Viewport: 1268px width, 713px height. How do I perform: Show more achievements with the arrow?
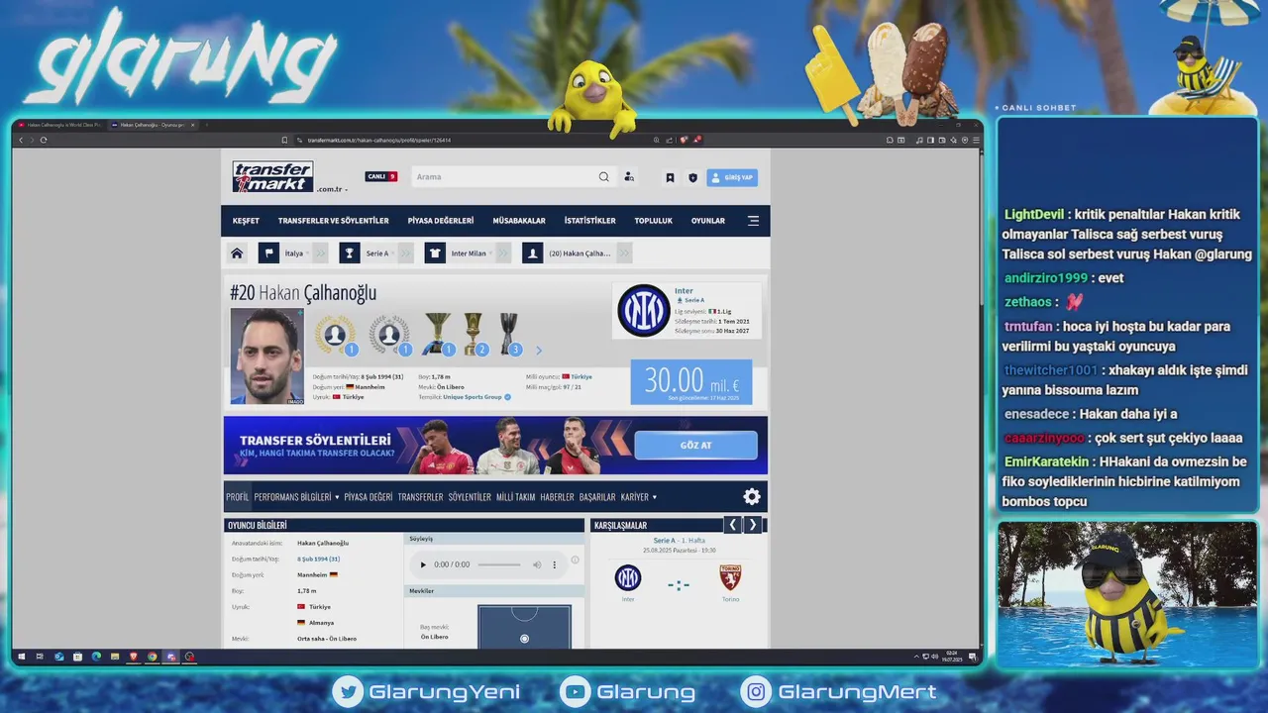point(539,351)
